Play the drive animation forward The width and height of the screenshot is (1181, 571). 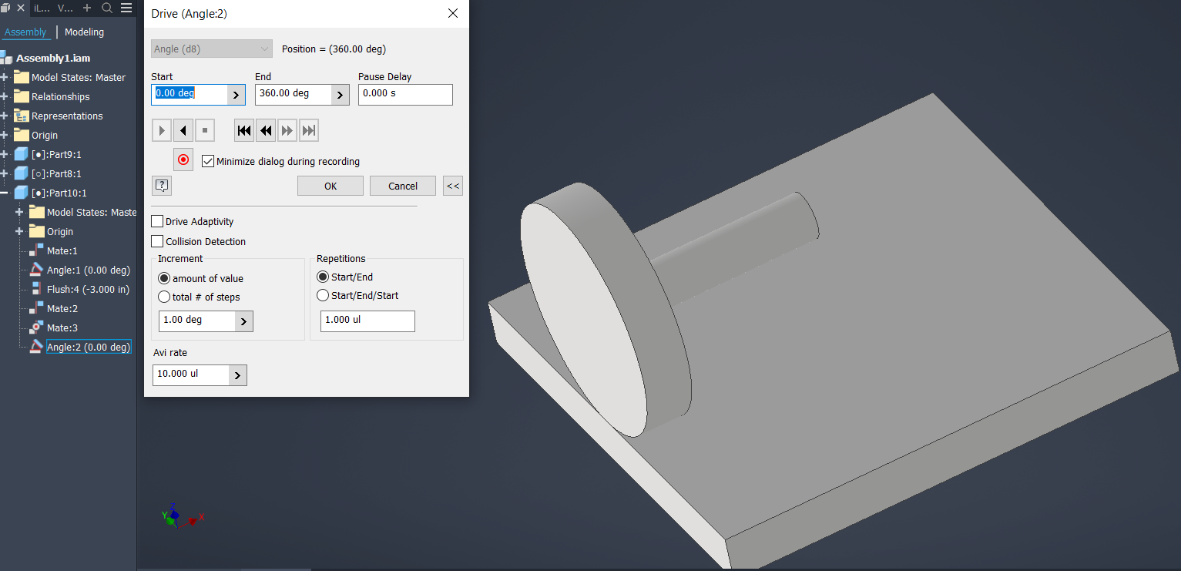point(161,129)
